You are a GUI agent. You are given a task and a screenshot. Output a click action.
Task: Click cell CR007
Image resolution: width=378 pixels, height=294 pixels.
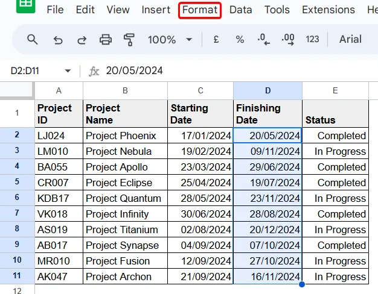coord(59,183)
